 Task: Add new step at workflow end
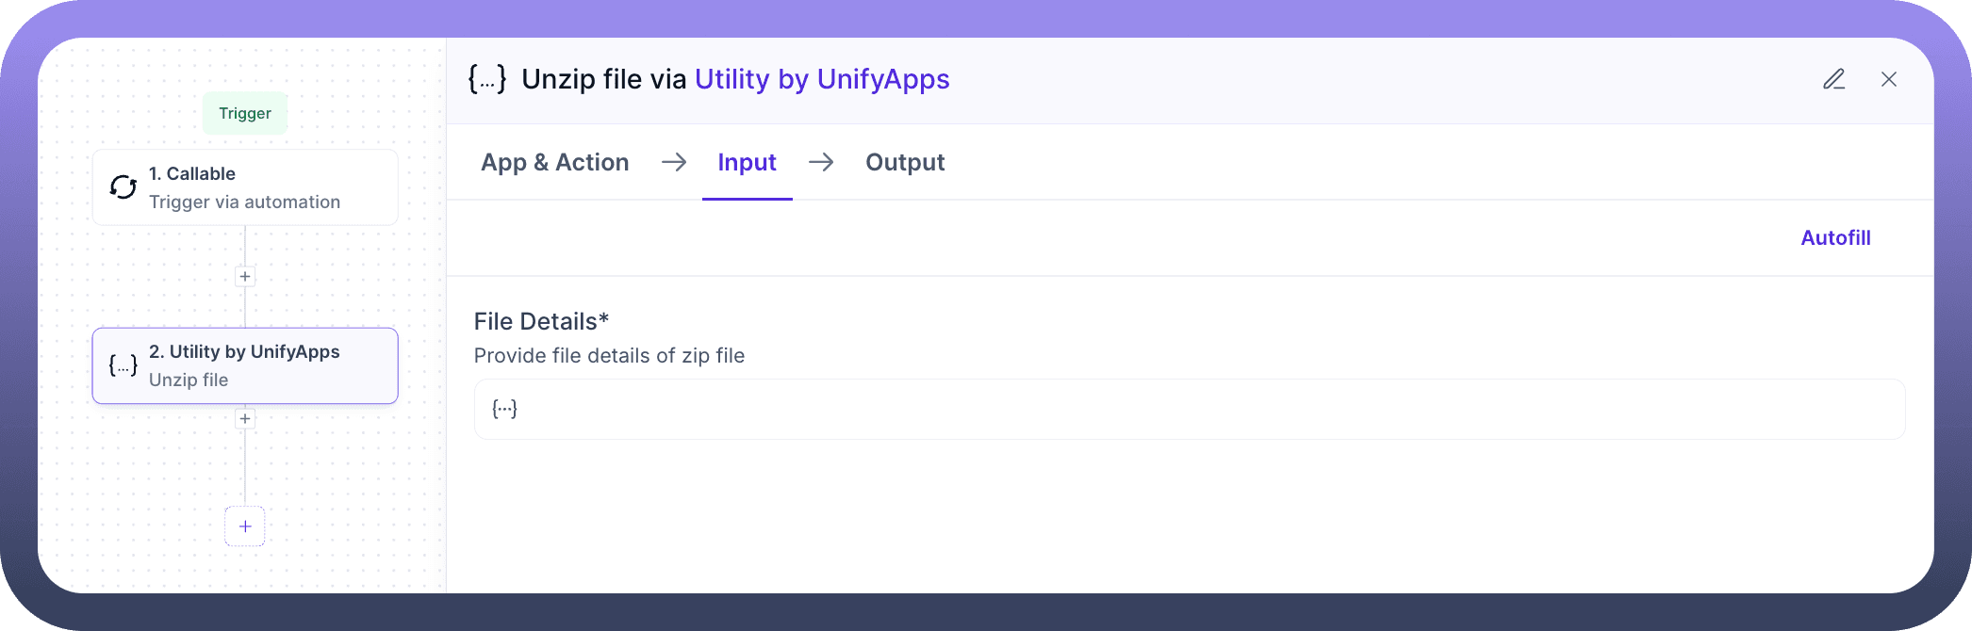245,526
